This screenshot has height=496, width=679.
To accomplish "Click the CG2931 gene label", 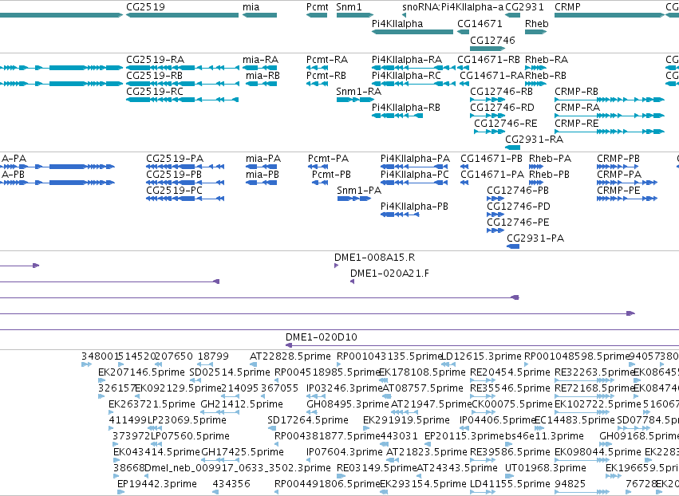I will pos(524,7).
